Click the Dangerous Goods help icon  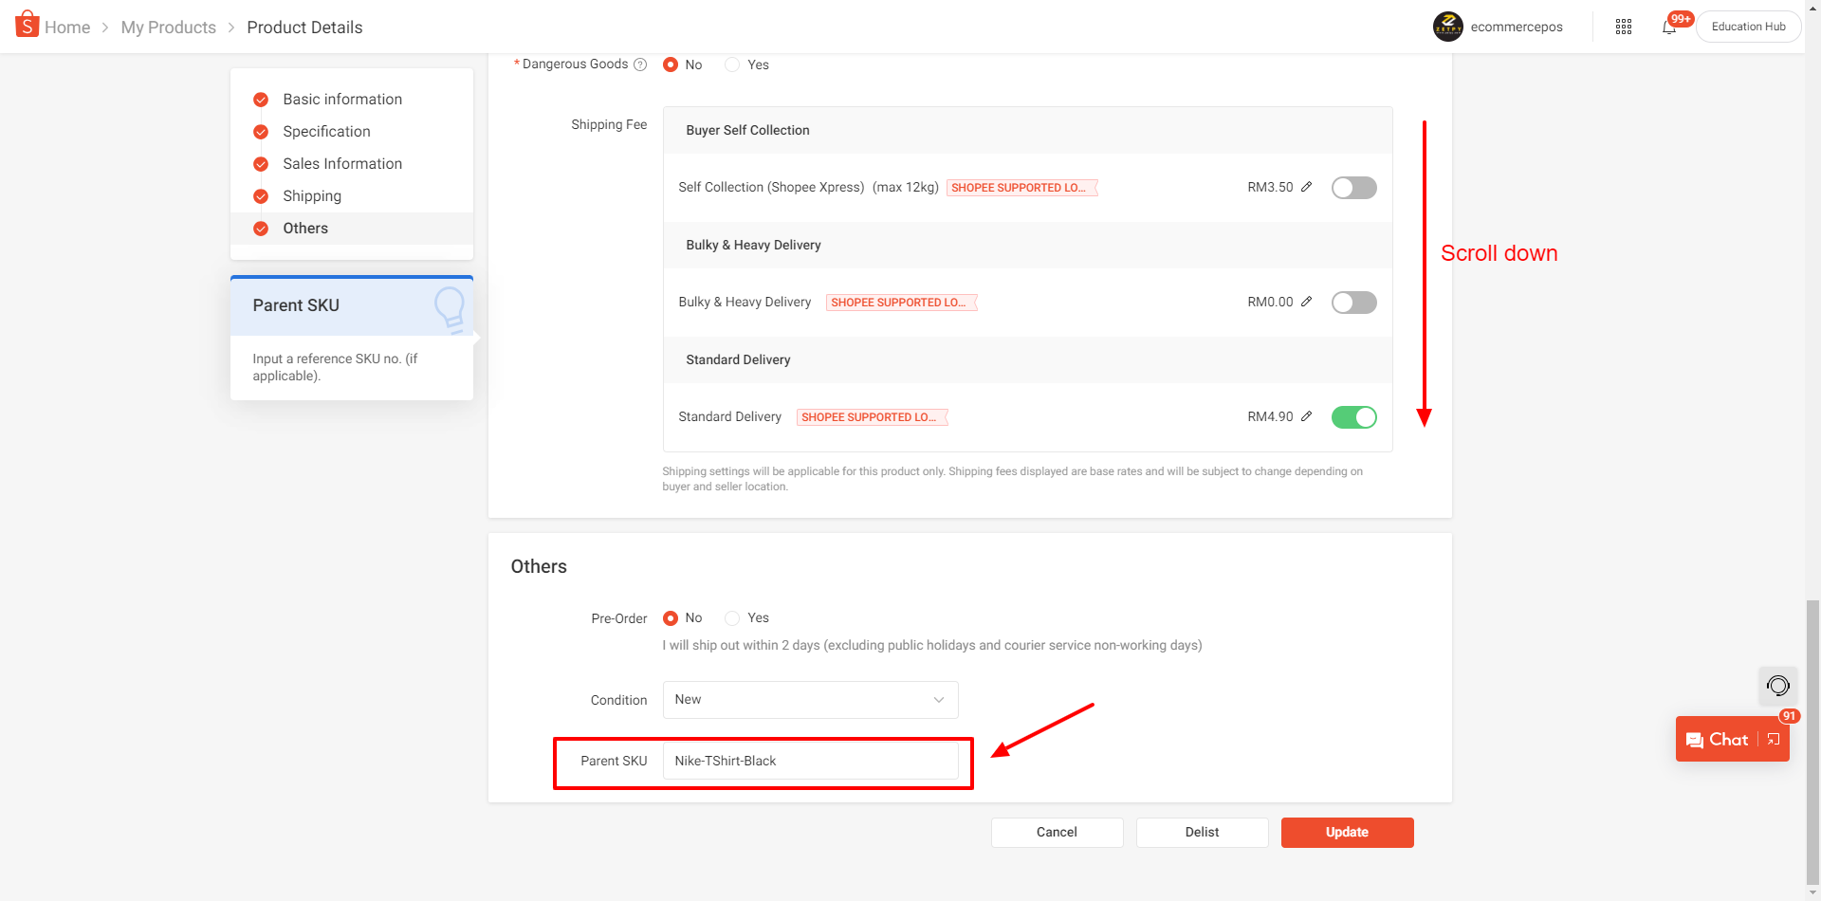tap(640, 64)
